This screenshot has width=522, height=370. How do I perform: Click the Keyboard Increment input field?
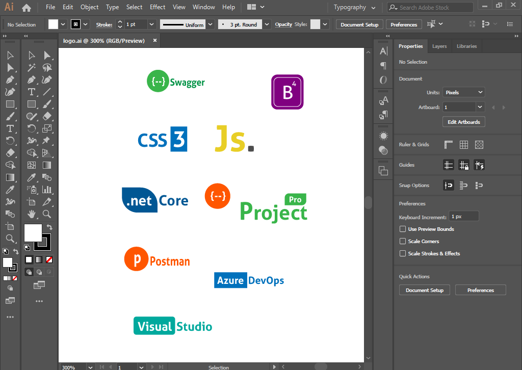click(463, 217)
